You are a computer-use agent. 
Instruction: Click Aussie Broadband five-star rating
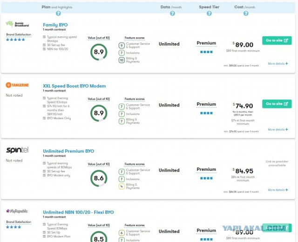[x=15, y=40]
